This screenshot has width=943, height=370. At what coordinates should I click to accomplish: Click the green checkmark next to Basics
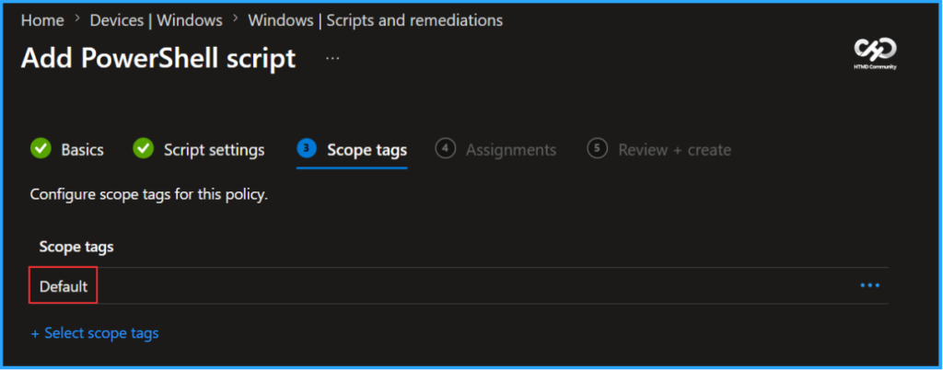tap(41, 148)
